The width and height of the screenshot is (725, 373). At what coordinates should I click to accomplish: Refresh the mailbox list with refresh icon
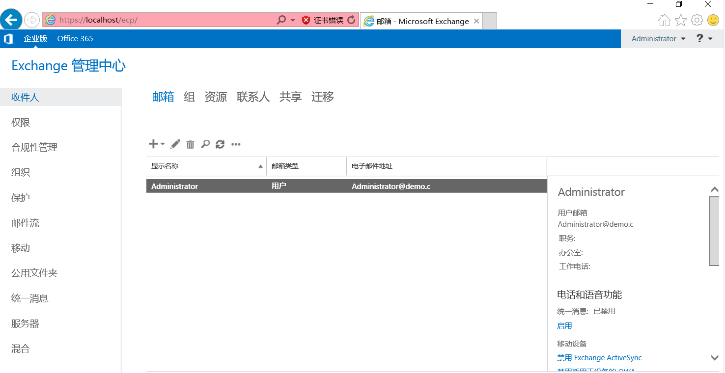[x=220, y=144]
